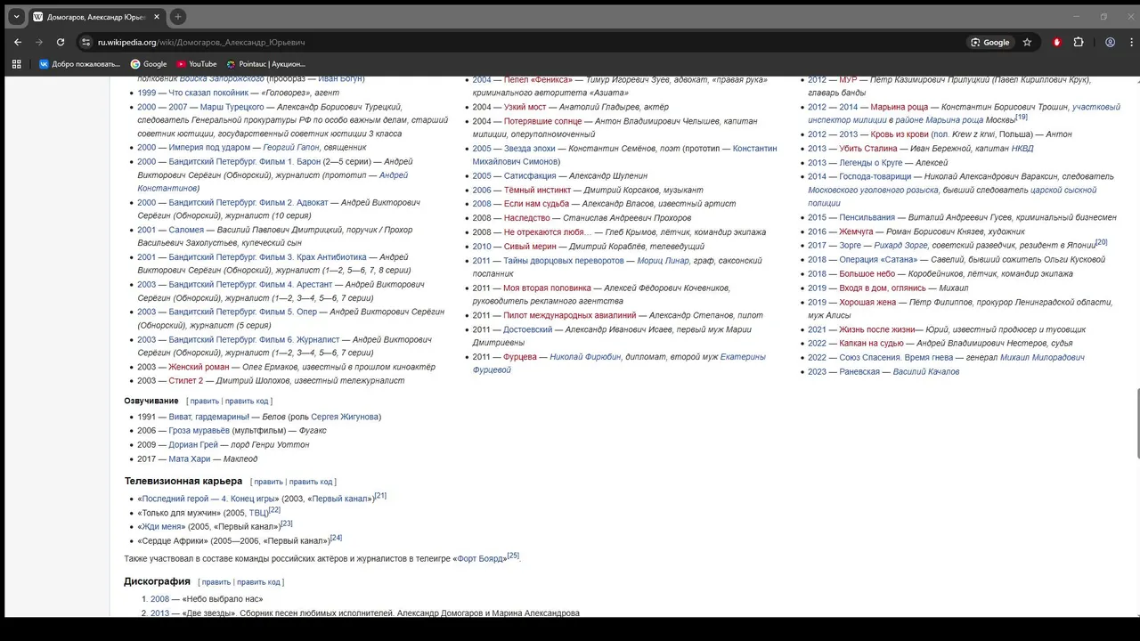Open footnote reference 24
The width and height of the screenshot is (1140, 641).
(x=336, y=538)
